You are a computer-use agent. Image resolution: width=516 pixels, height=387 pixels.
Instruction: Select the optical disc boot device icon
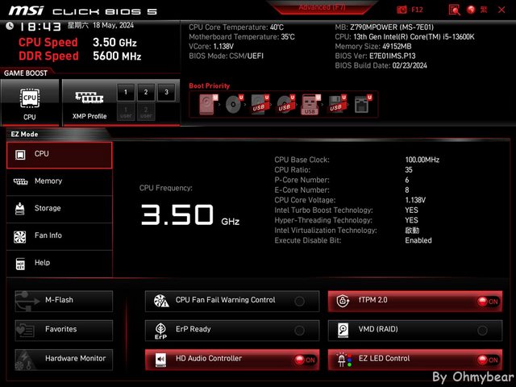pos(235,104)
